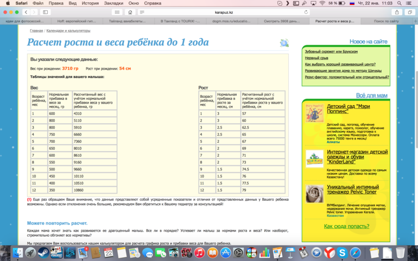Viewport: 418px width, 261px height.
Task: Click the karapuz.kz address field
Action: point(223,12)
